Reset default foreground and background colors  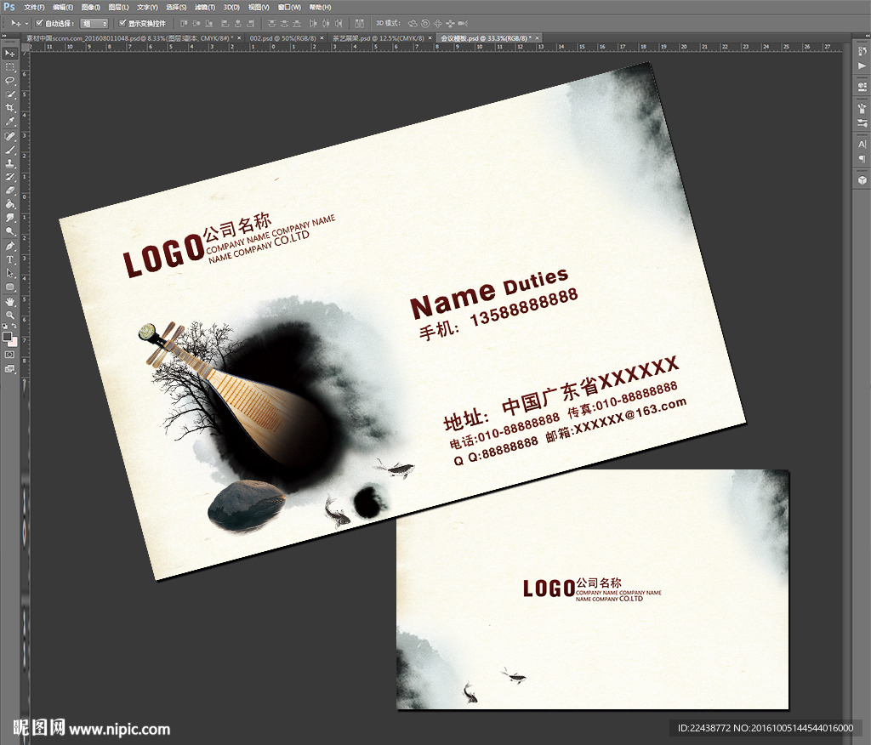[x=5, y=326]
